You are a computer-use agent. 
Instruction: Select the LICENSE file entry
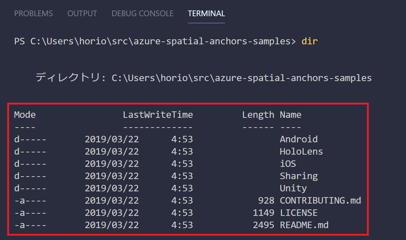click(299, 213)
